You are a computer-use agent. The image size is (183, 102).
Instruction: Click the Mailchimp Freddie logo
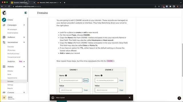(4, 13)
